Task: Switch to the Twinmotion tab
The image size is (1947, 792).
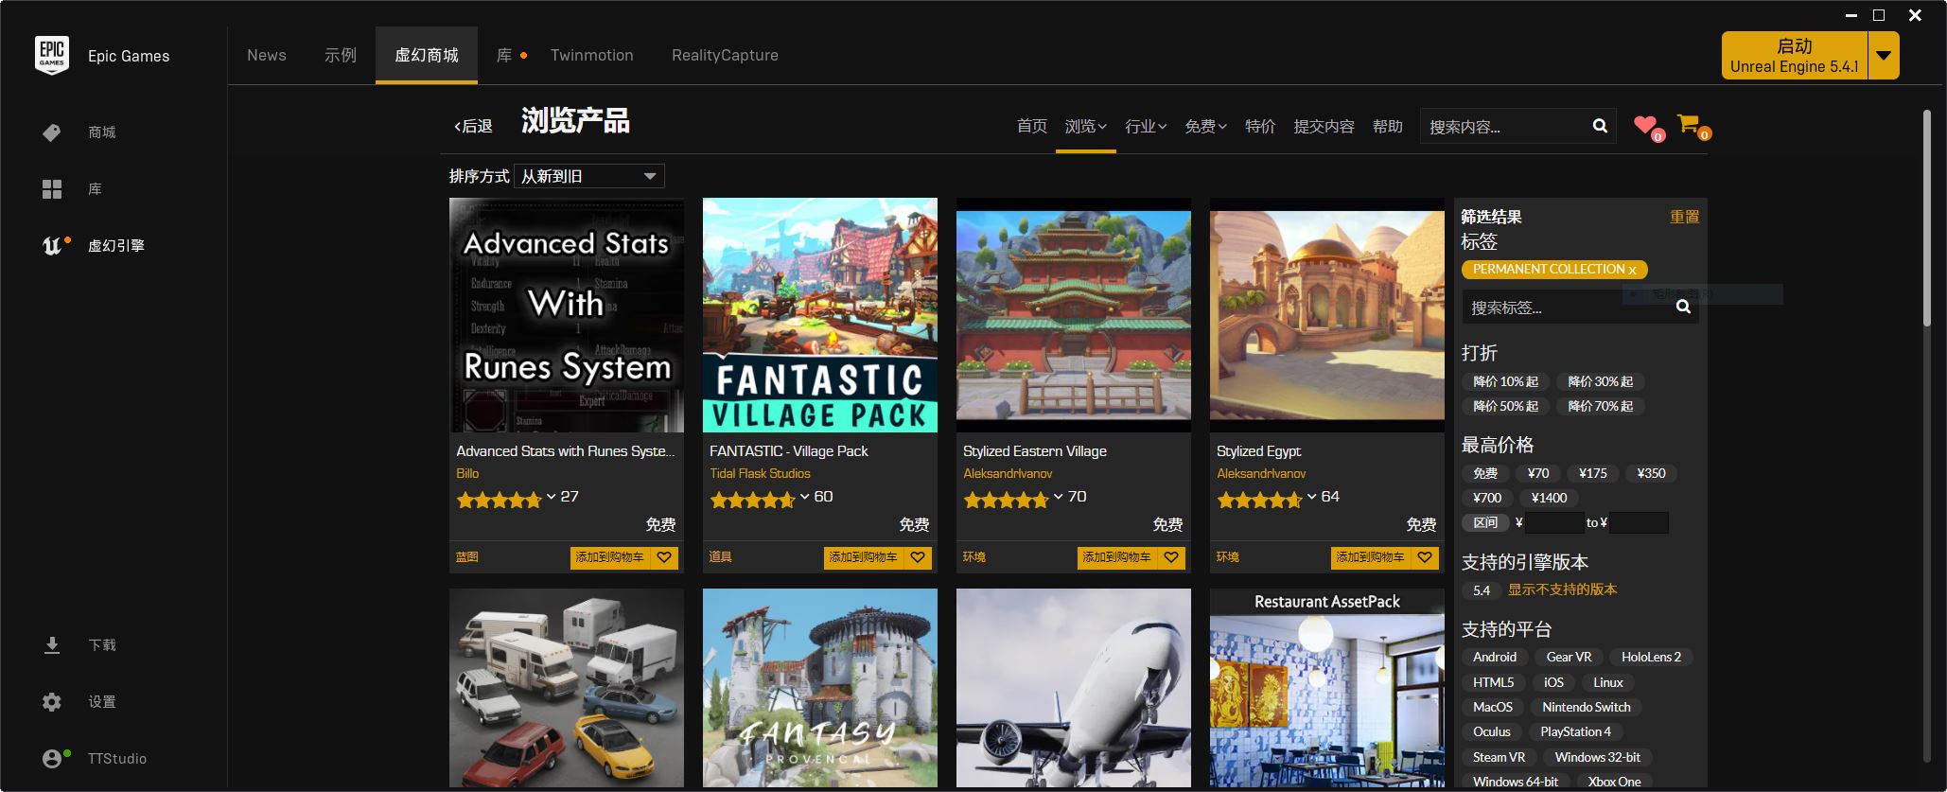Action: [592, 55]
